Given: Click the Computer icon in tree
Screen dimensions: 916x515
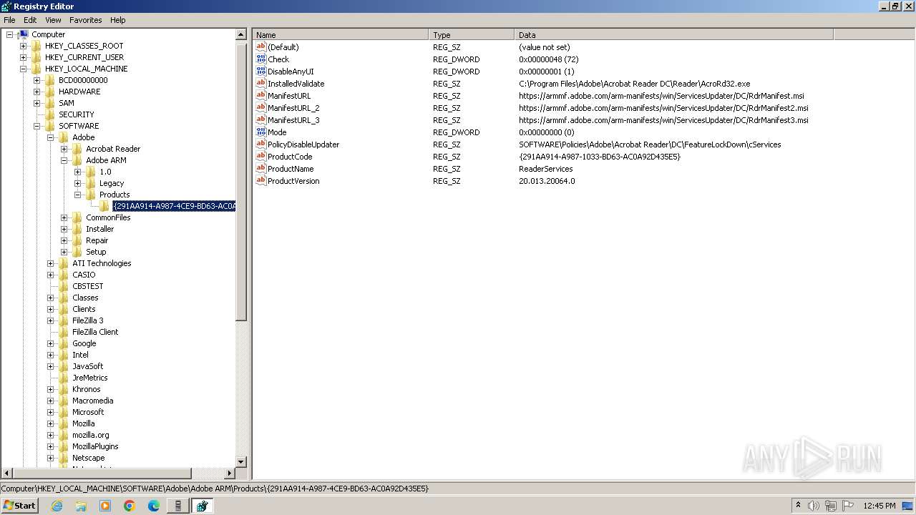Looking at the screenshot, I should coord(24,34).
